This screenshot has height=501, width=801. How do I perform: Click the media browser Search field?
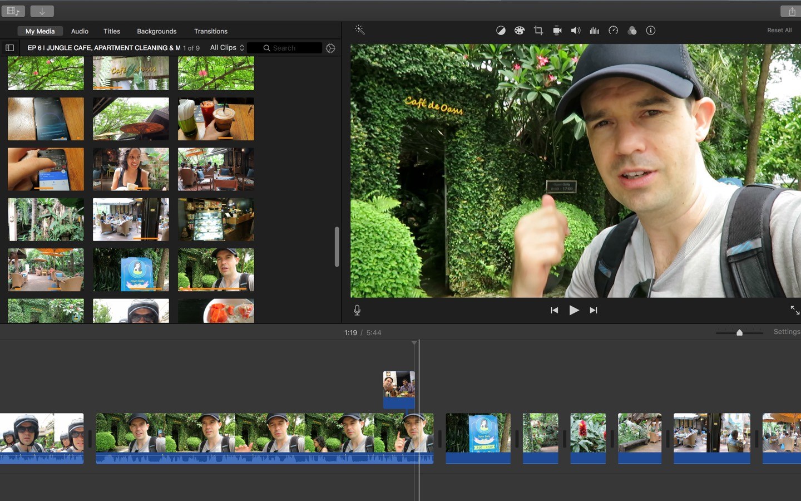(284, 48)
